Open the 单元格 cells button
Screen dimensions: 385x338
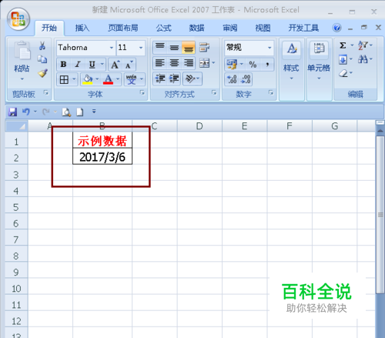pos(319,62)
